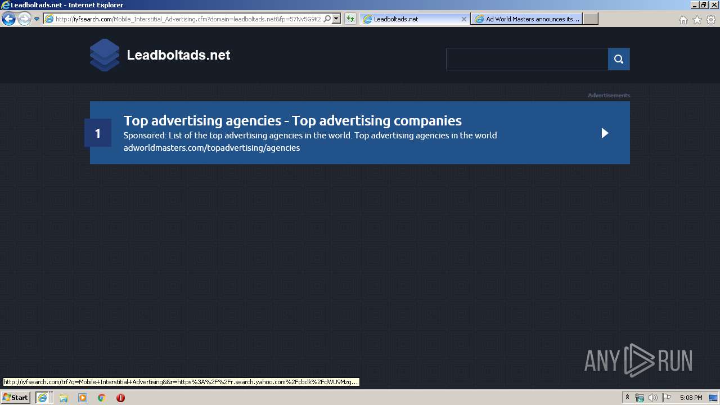Click the Leadboltads.net site title
Viewport: 720px width, 405px height.
click(x=178, y=55)
